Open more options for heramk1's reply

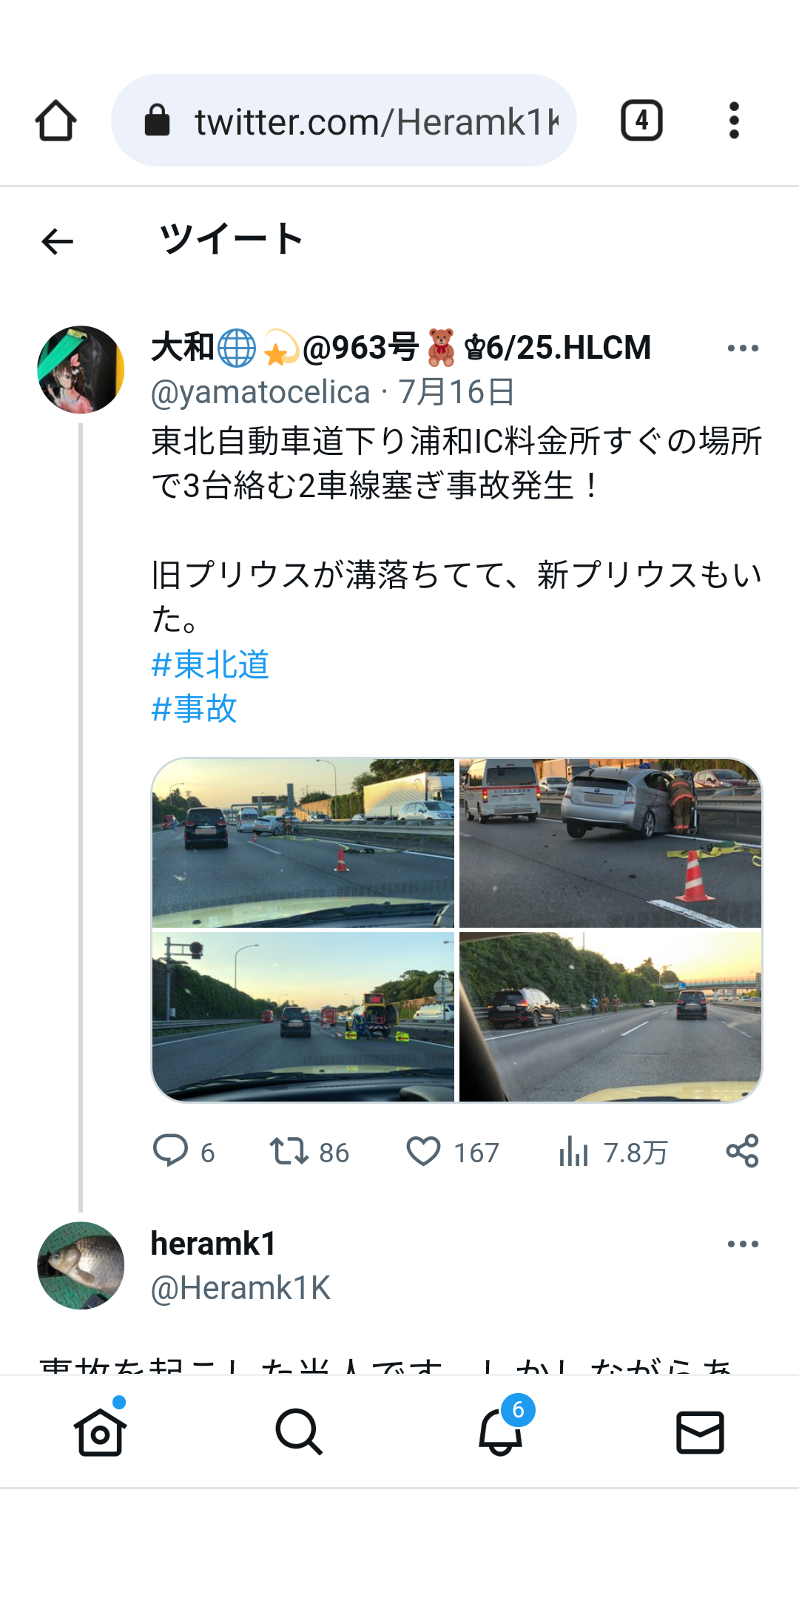[743, 1244]
